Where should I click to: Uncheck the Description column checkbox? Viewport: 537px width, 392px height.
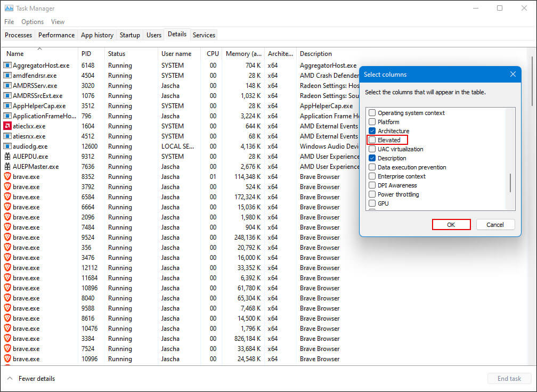(x=372, y=158)
